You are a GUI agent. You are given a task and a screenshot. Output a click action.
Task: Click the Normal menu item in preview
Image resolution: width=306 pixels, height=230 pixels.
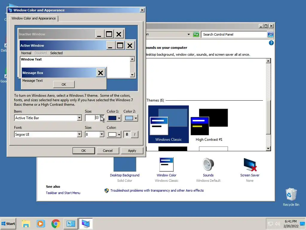[26, 53]
